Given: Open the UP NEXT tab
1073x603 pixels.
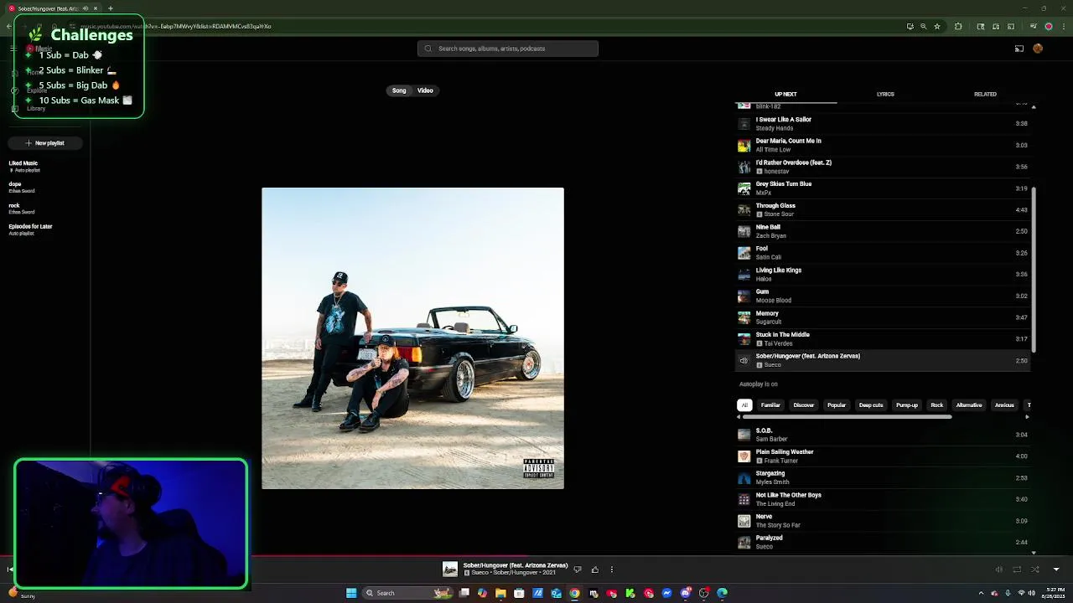Looking at the screenshot, I should coord(785,95).
